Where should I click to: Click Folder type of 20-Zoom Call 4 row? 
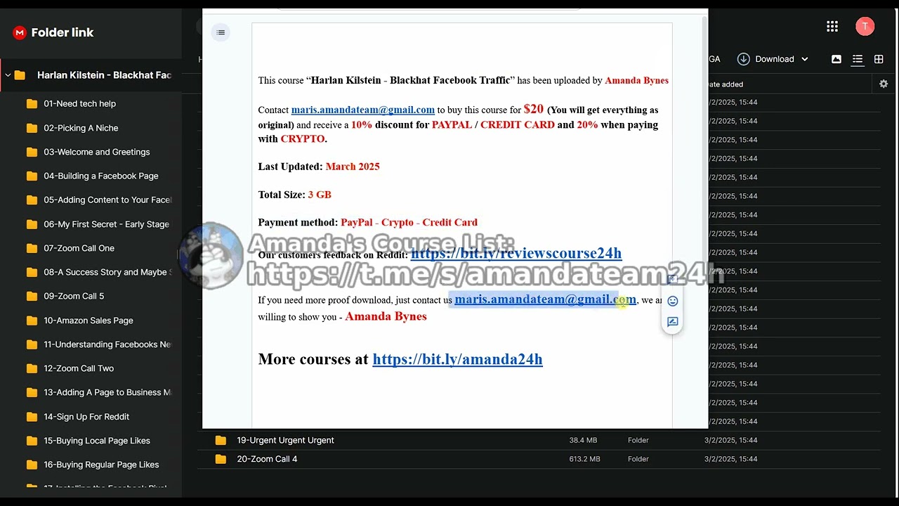click(x=638, y=460)
